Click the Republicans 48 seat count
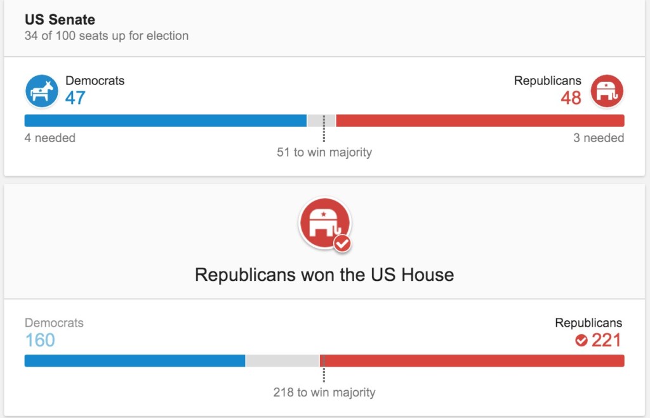650x418 pixels. click(571, 98)
